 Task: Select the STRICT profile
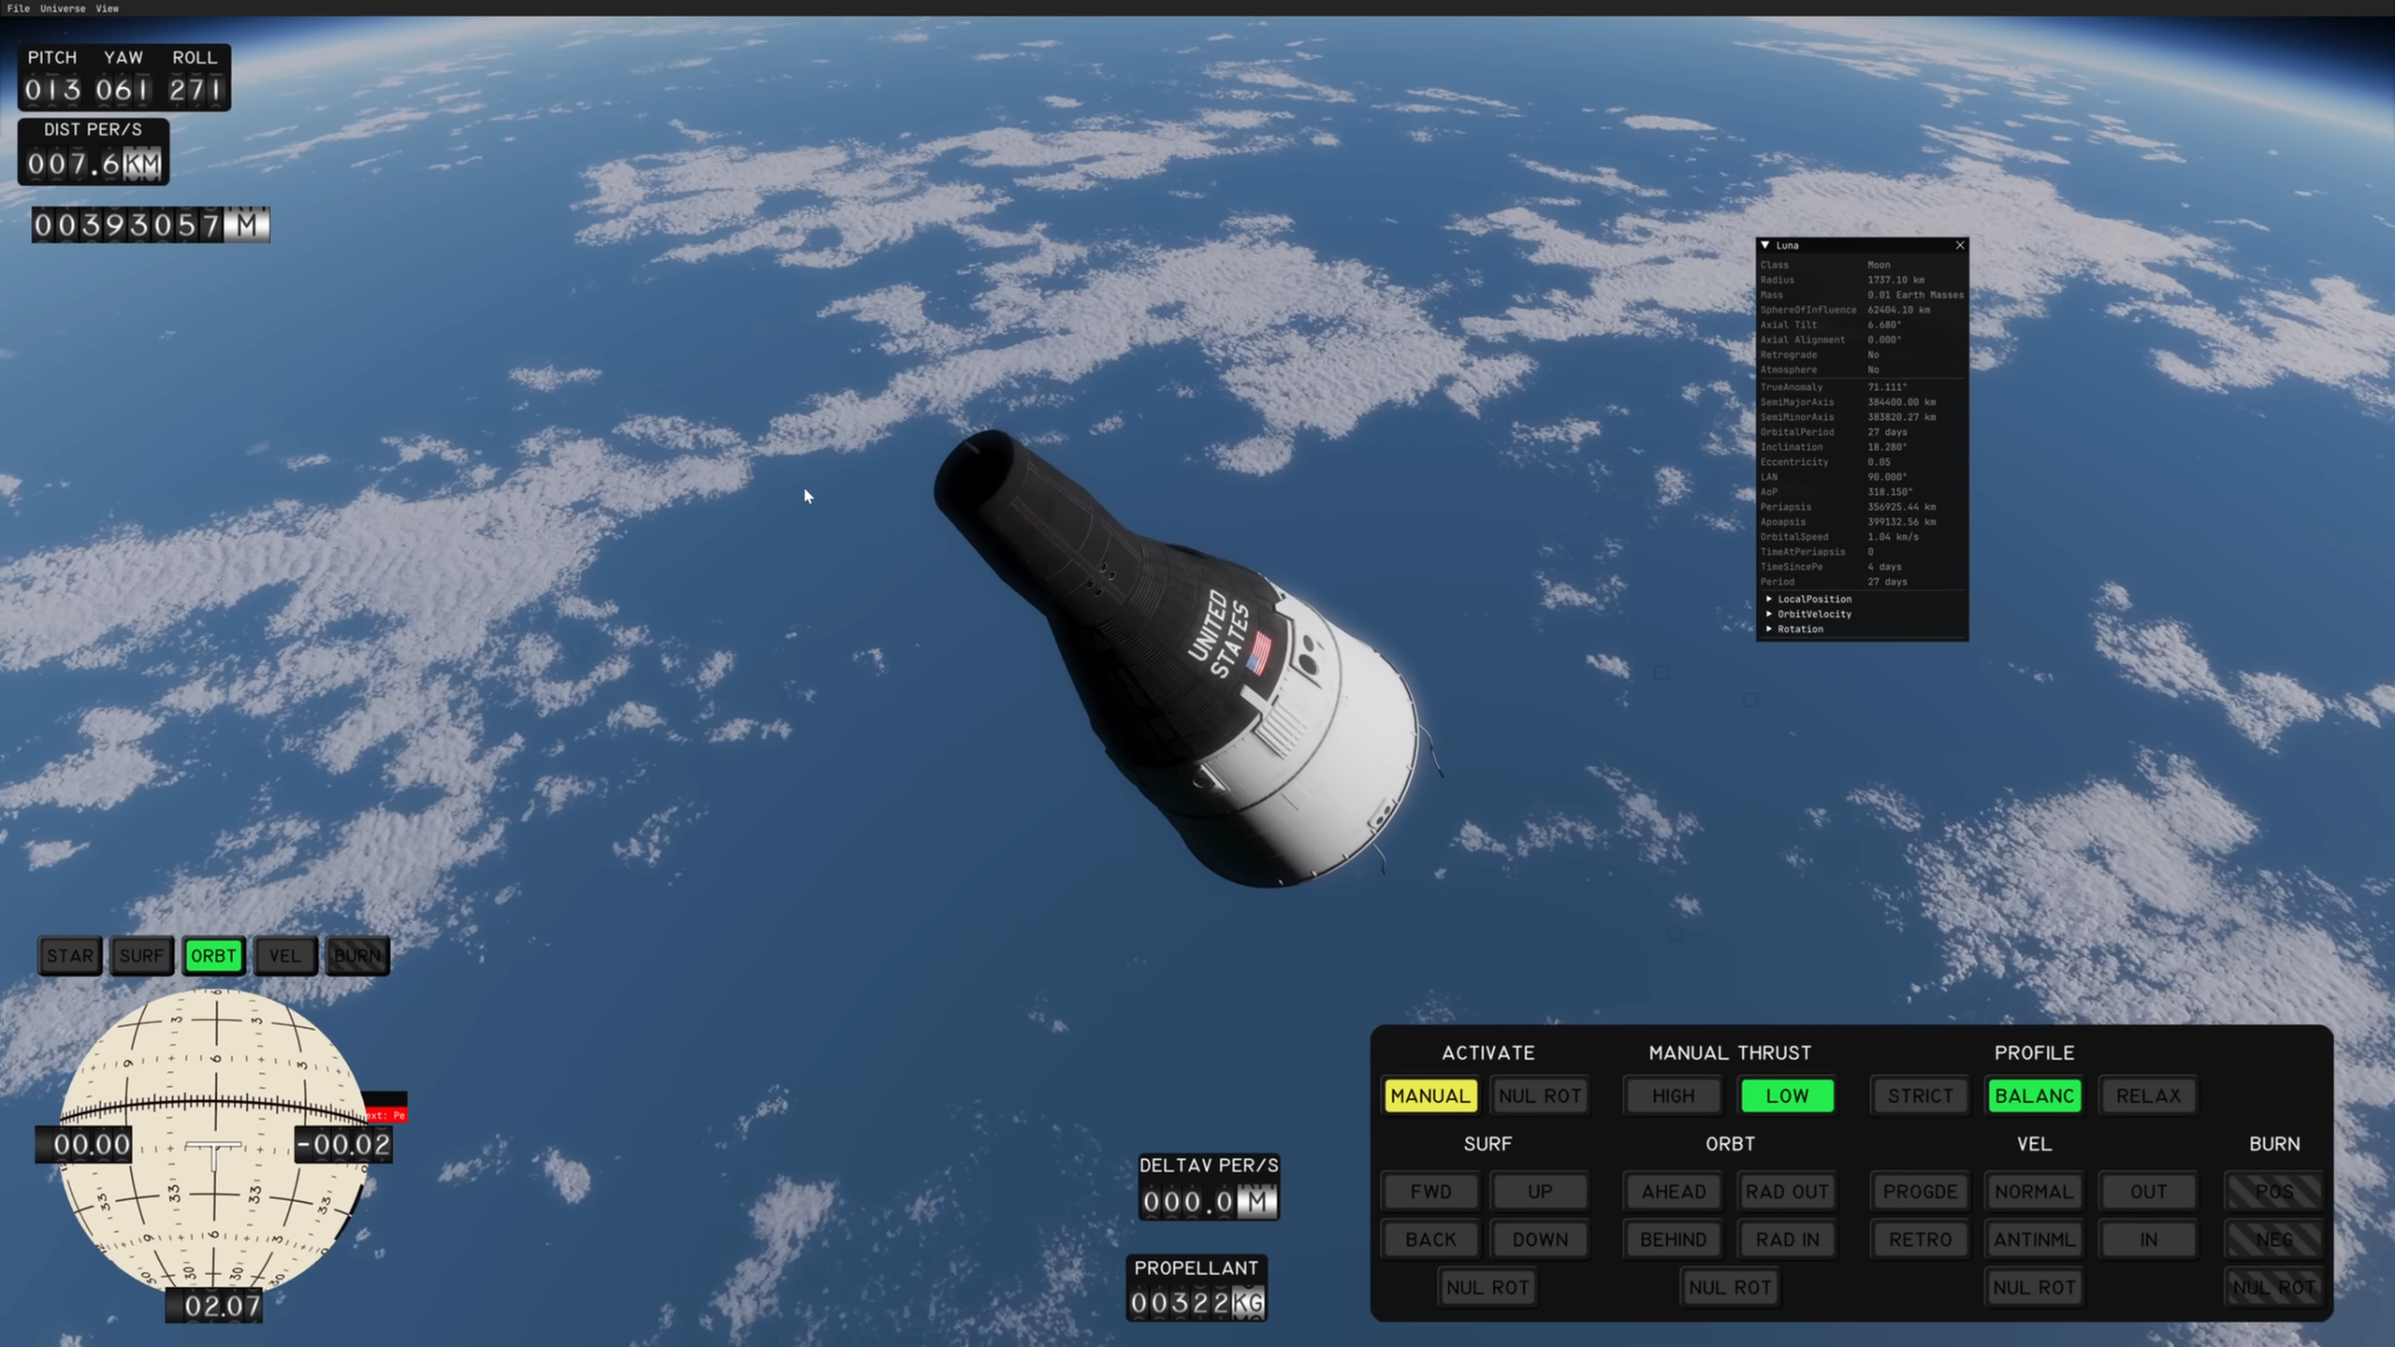(x=1920, y=1095)
